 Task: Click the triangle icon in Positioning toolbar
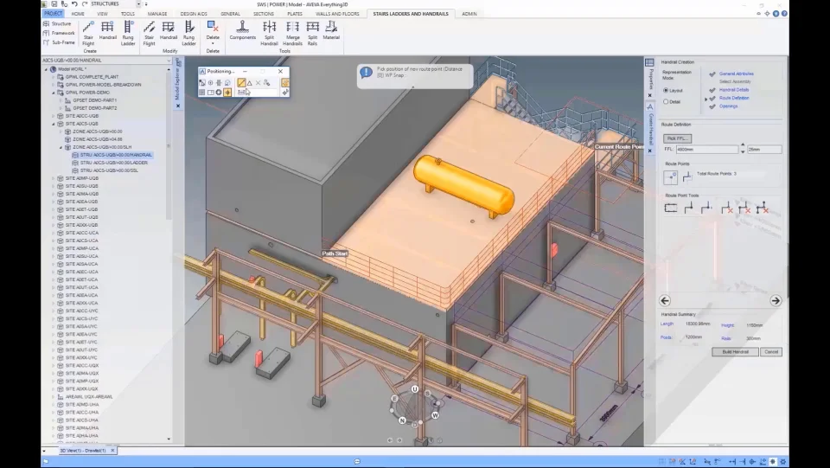[250, 82]
